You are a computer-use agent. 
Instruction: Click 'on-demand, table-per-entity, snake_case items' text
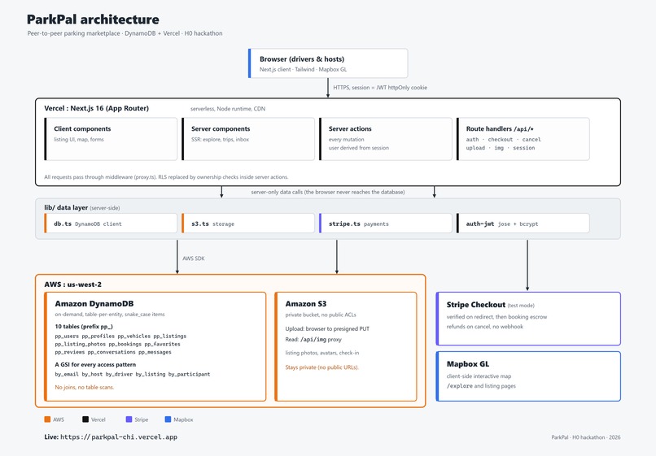click(x=110, y=314)
